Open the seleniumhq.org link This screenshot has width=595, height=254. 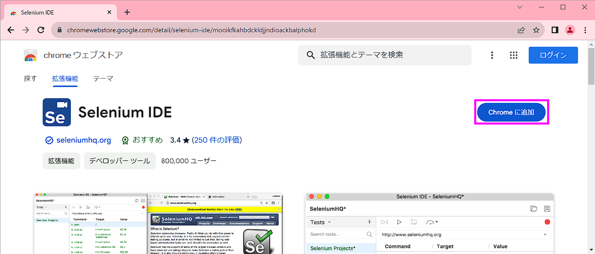click(84, 140)
